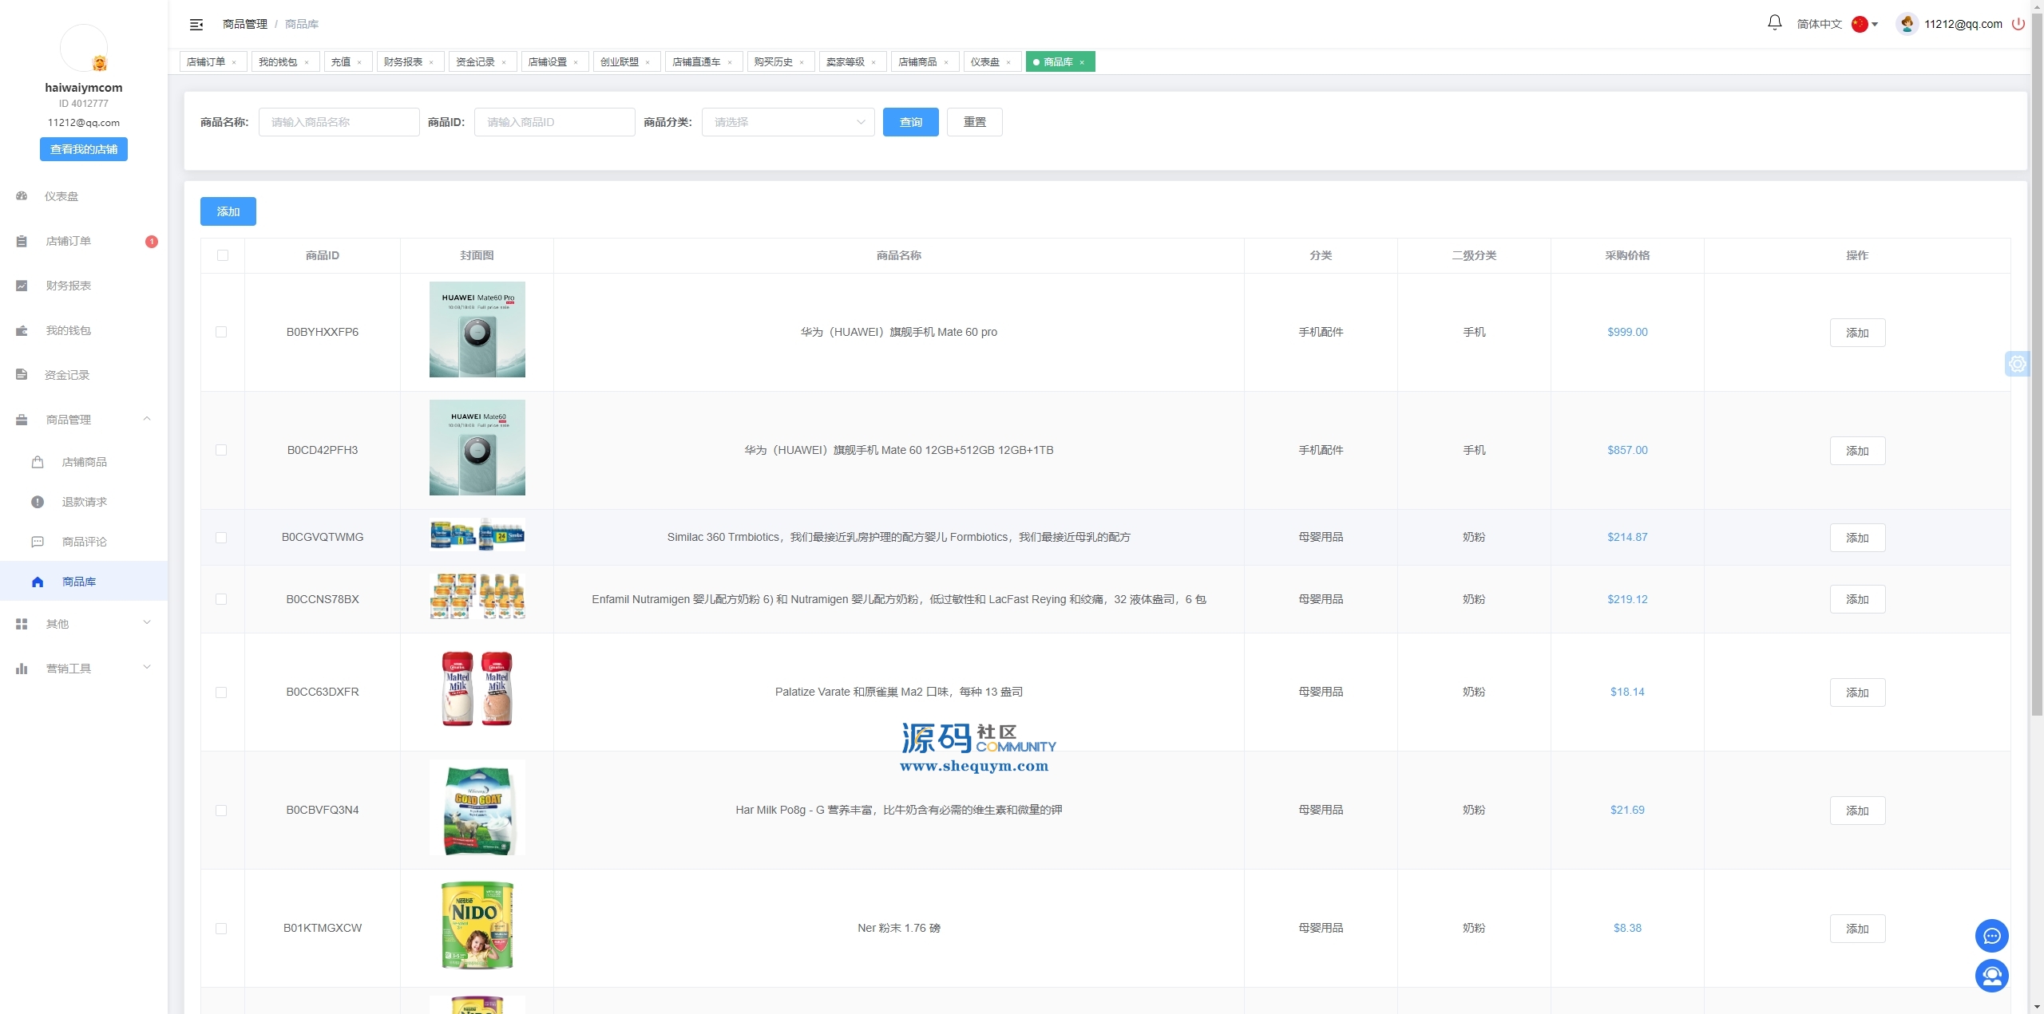Open the 商品分类 category dropdown
Viewport: 2044px width, 1014px height.
coord(788,122)
